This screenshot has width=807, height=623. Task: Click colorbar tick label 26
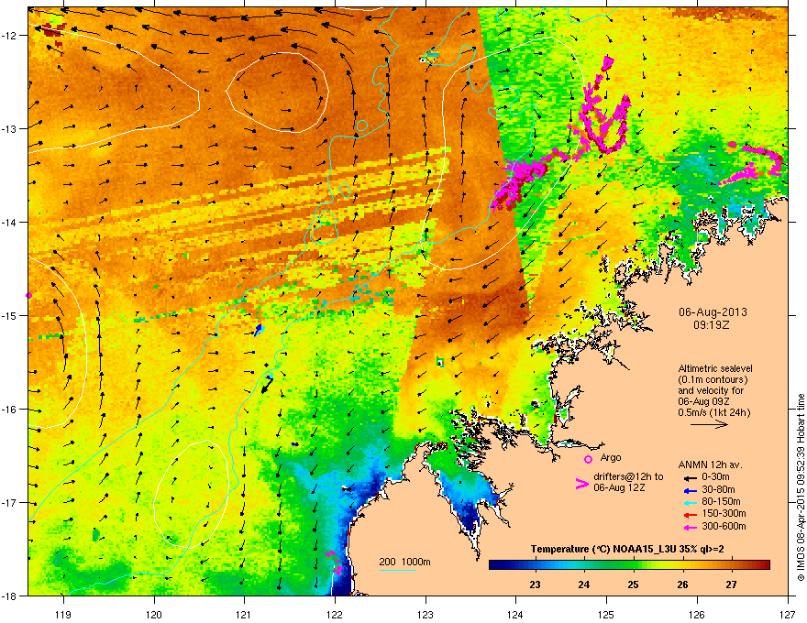pos(682,585)
